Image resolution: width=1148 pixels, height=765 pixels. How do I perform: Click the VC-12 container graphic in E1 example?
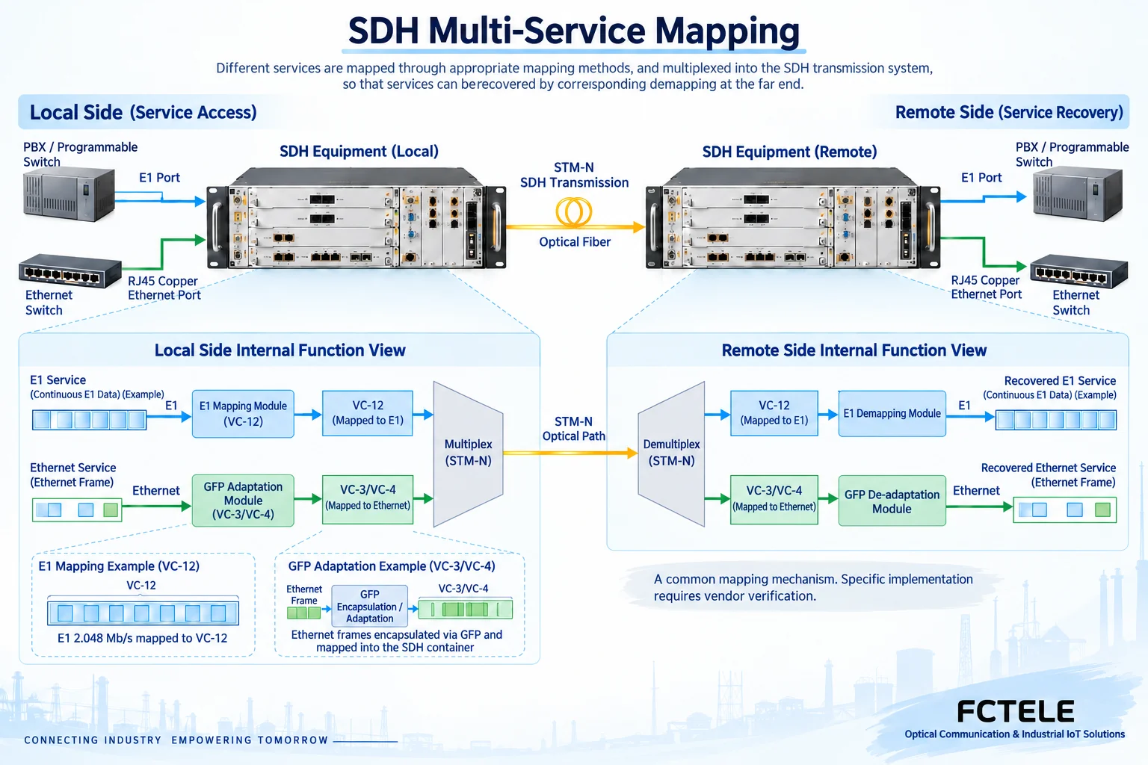point(143,613)
